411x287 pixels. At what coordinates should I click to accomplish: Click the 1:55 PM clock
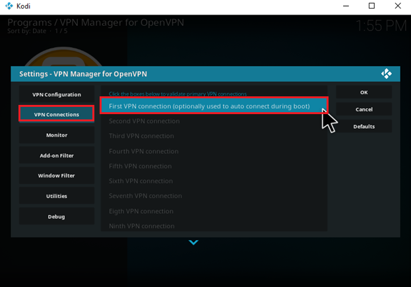coord(381,26)
